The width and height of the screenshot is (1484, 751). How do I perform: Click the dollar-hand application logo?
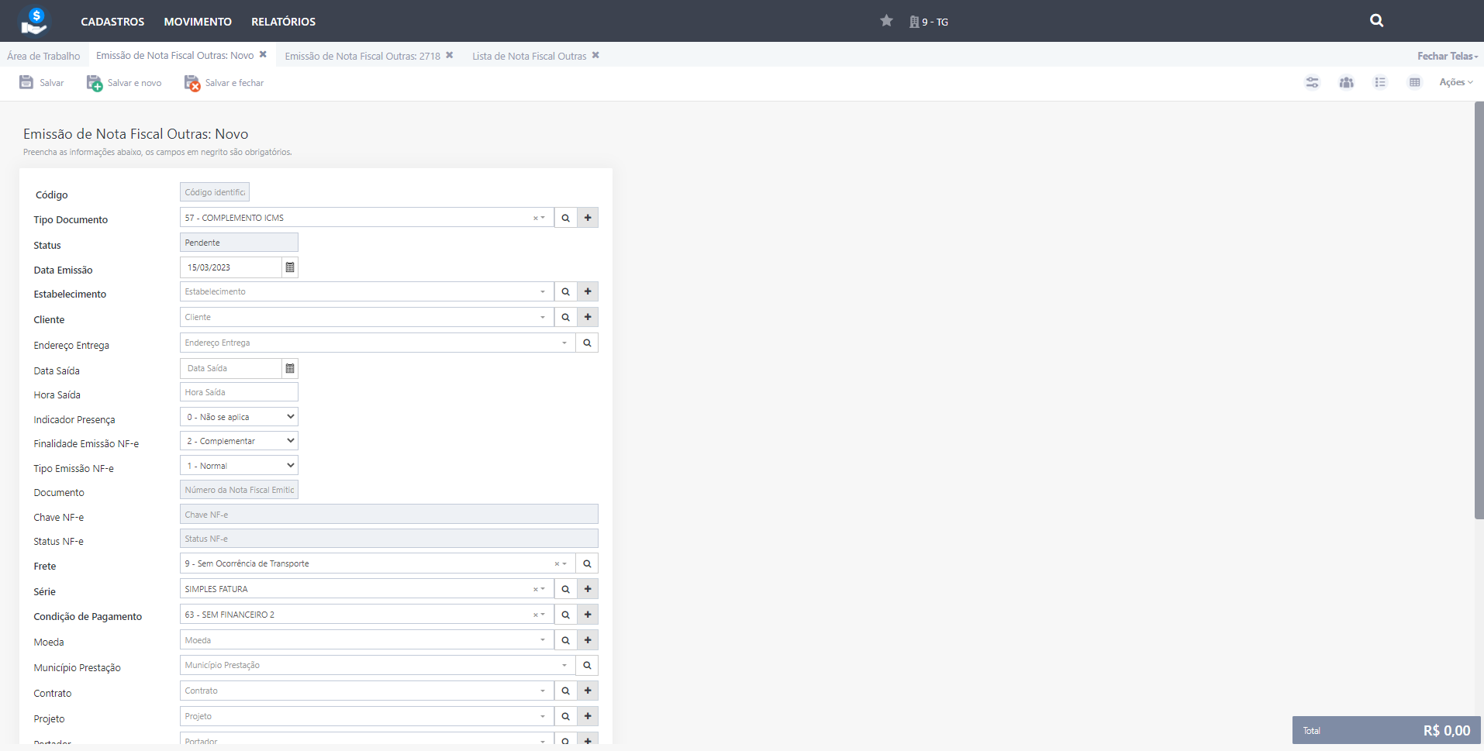pos(34,20)
